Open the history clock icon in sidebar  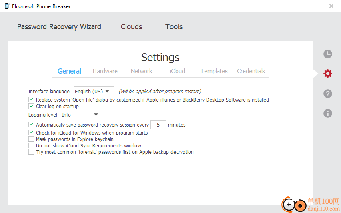click(x=327, y=54)
